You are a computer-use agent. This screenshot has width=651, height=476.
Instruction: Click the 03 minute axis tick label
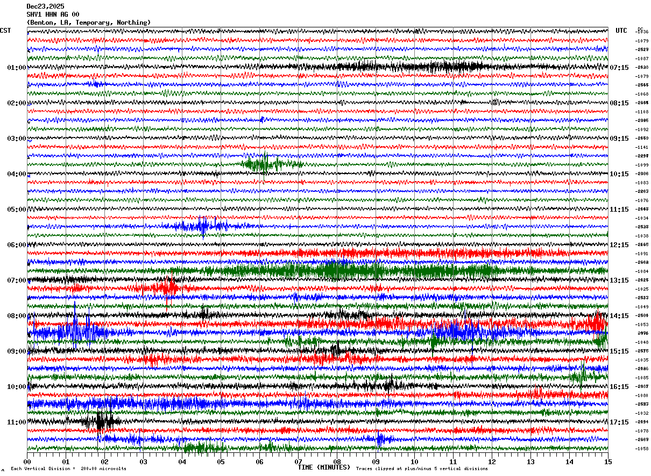pos(143,461)
